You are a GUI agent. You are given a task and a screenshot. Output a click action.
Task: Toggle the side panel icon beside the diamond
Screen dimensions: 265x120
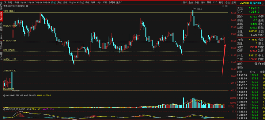226,6
